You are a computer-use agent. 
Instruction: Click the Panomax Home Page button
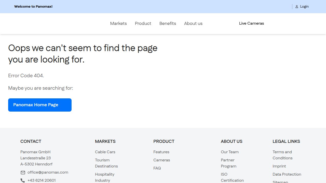[40, 105]
